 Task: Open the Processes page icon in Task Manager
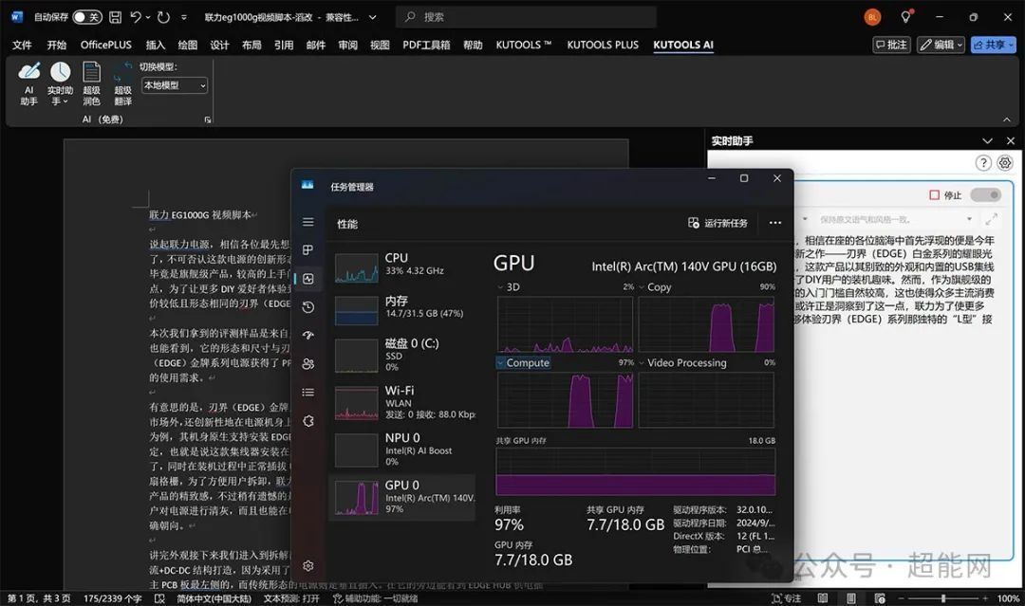click(307, 250)
